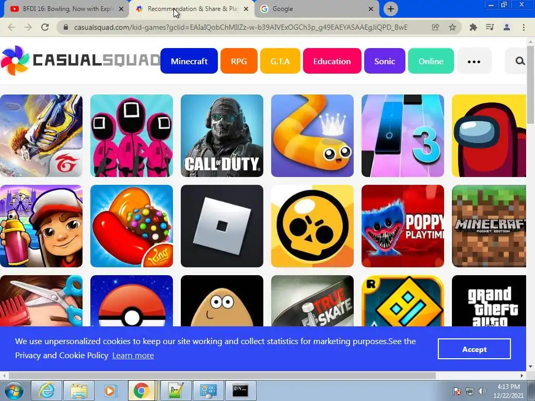Open the Control Panel taskbar icon
The height and width of the screenshot is (401, 535).
[x=208, y=391]
